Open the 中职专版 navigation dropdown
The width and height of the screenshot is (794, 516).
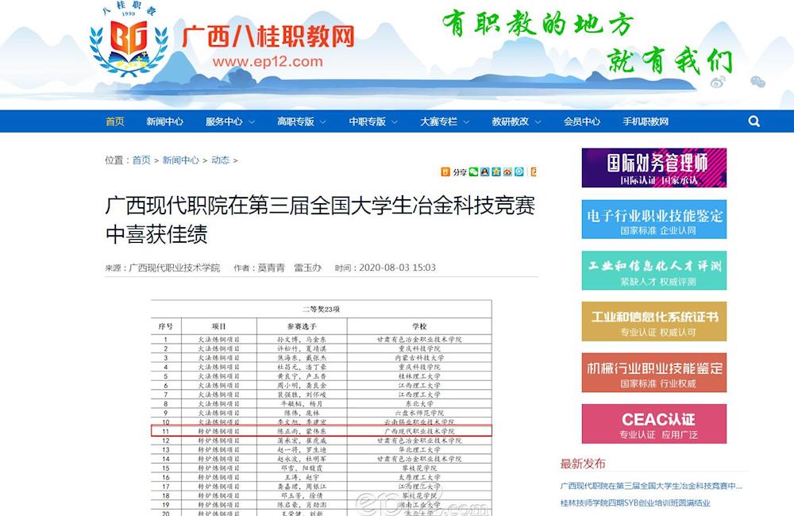(x=373, y=121)
